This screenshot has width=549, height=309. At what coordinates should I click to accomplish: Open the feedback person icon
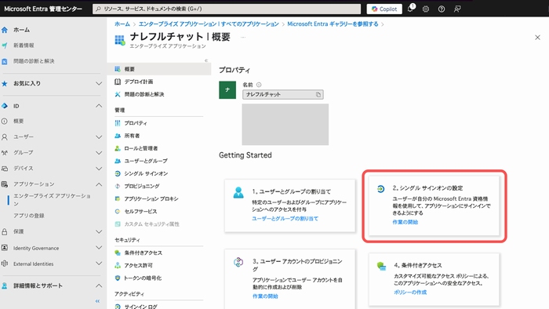[x=457, y=9]
